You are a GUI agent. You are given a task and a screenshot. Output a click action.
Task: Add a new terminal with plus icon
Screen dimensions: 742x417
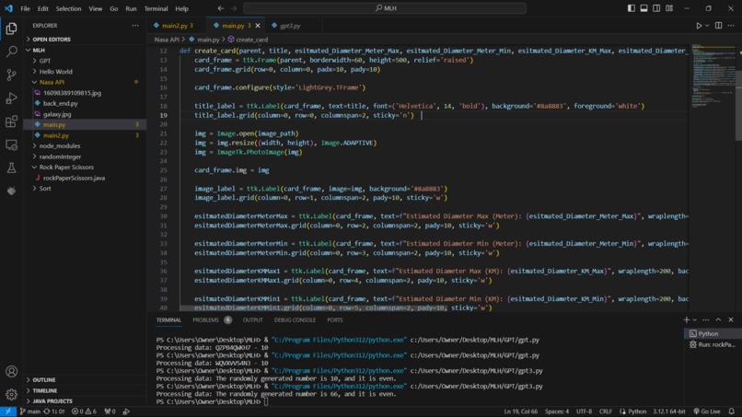(686, 320)
